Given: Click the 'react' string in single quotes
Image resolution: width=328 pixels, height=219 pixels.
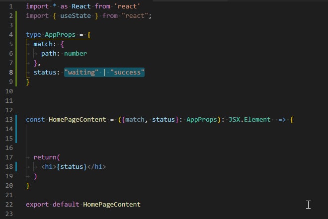Looking at the screenshot, I should (127, 6).
